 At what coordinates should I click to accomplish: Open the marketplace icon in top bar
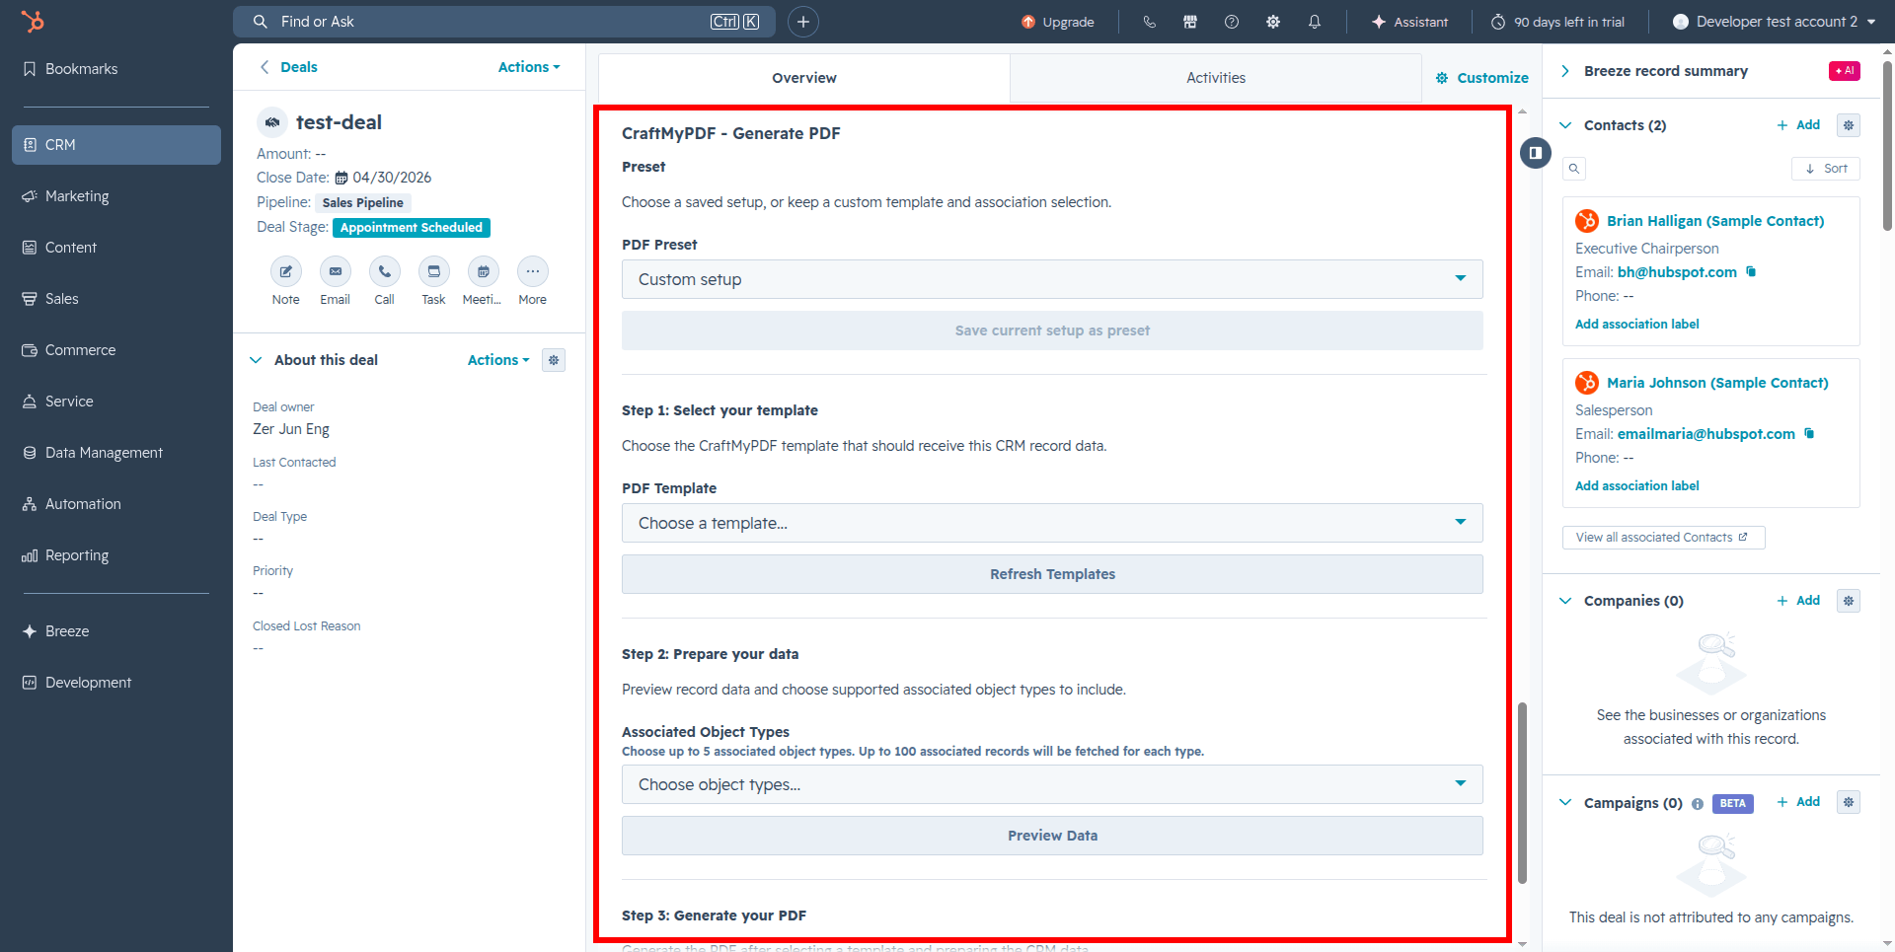coord(1190,22)
